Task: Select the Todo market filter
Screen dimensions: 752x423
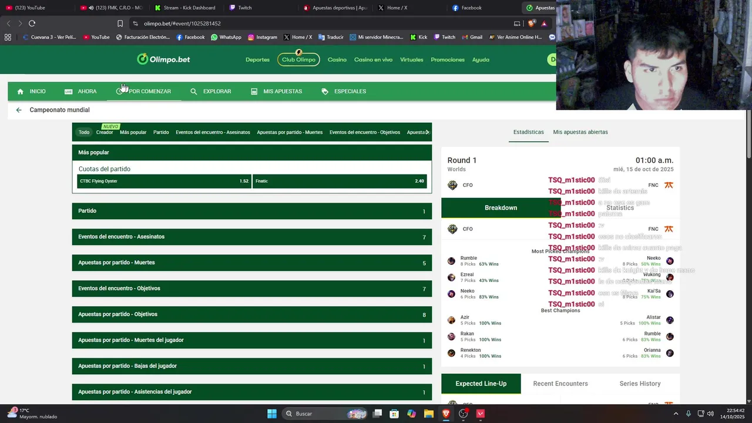Action: [x=84, y=132]
